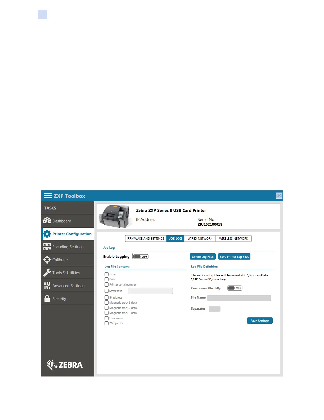Open Encoding Settings
Screen dimensions: 324x420
click(67, 247)
